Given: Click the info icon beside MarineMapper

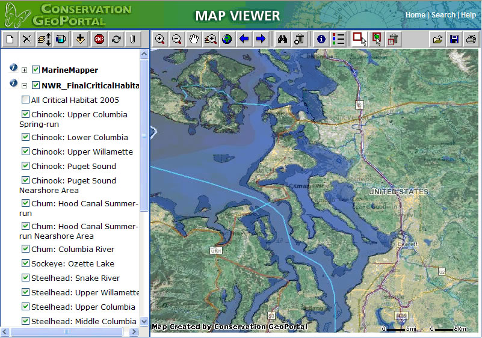Looking at the screenshot, I should 13,67.
